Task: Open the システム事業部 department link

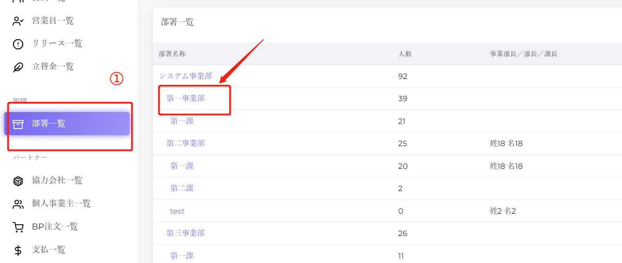Action: pyautogui.click(x=185, y=76)
